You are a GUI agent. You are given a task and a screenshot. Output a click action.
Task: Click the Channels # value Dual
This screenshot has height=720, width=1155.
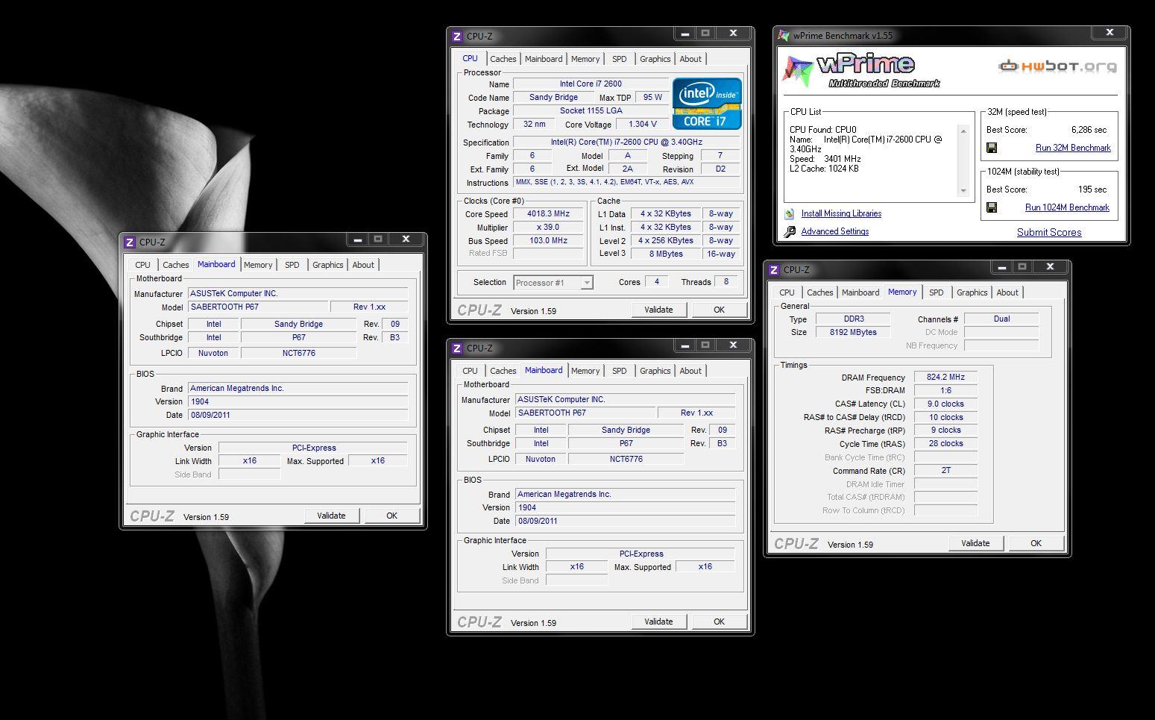click(x=1001, y=319)
